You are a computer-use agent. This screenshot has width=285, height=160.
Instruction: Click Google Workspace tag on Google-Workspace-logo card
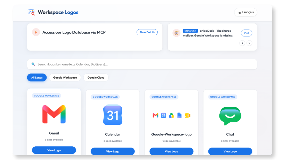click(x=164, y=97)
